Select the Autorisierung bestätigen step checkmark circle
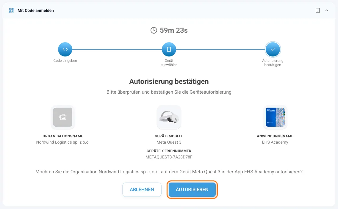This screenshot has height=209, width=338. tap(273, 49)
